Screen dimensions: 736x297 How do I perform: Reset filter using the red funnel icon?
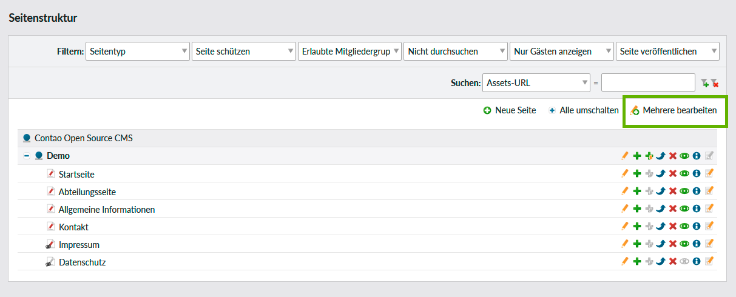tap(714, 83)
